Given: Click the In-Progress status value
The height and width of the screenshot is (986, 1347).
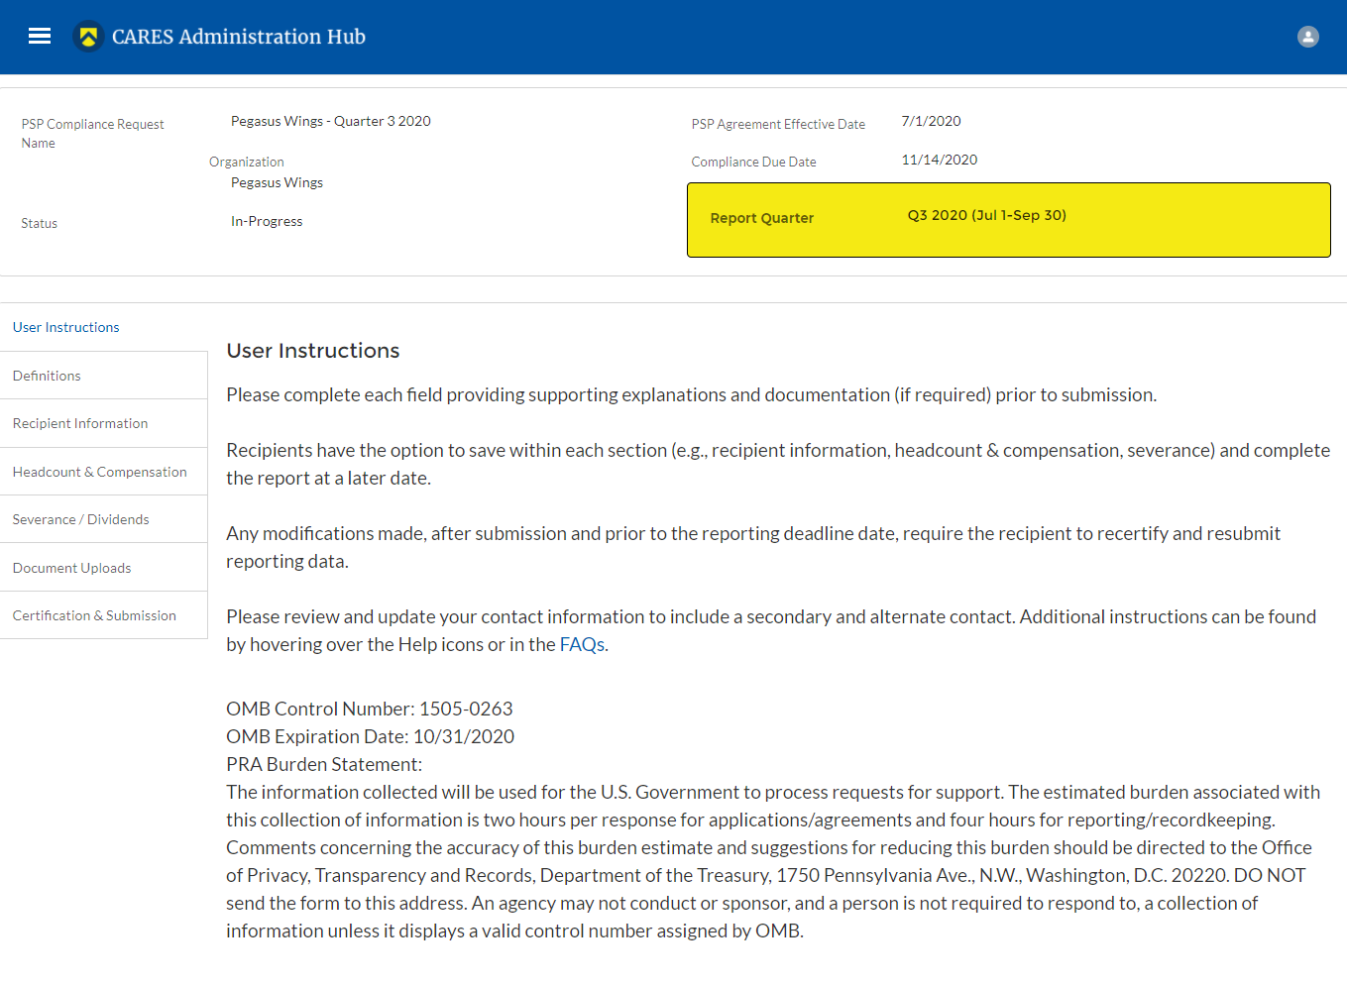Looking at the screenshot, I should [267, 221].
